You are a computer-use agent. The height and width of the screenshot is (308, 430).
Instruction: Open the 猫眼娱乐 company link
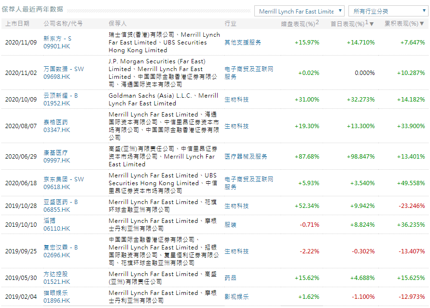55,293
